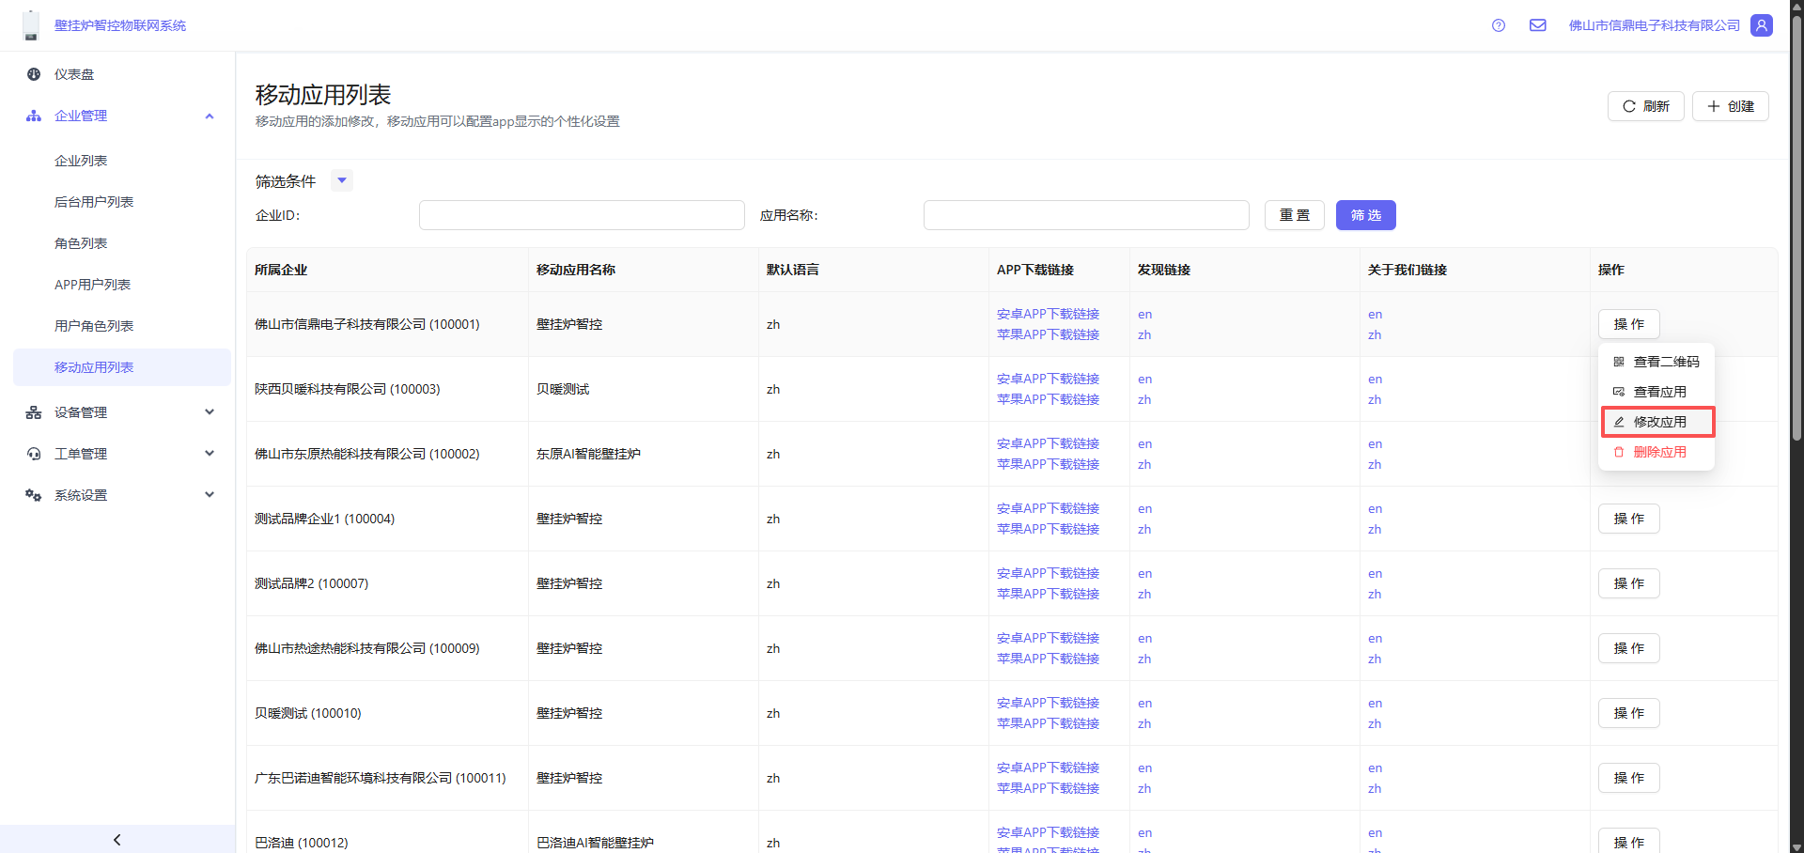Screen dimensions: 1804x853
Task: Click the 创建 create button
Action: (1730, 106)
